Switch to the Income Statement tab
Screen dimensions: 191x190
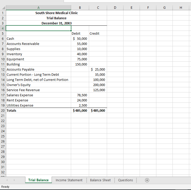[69, 180]
